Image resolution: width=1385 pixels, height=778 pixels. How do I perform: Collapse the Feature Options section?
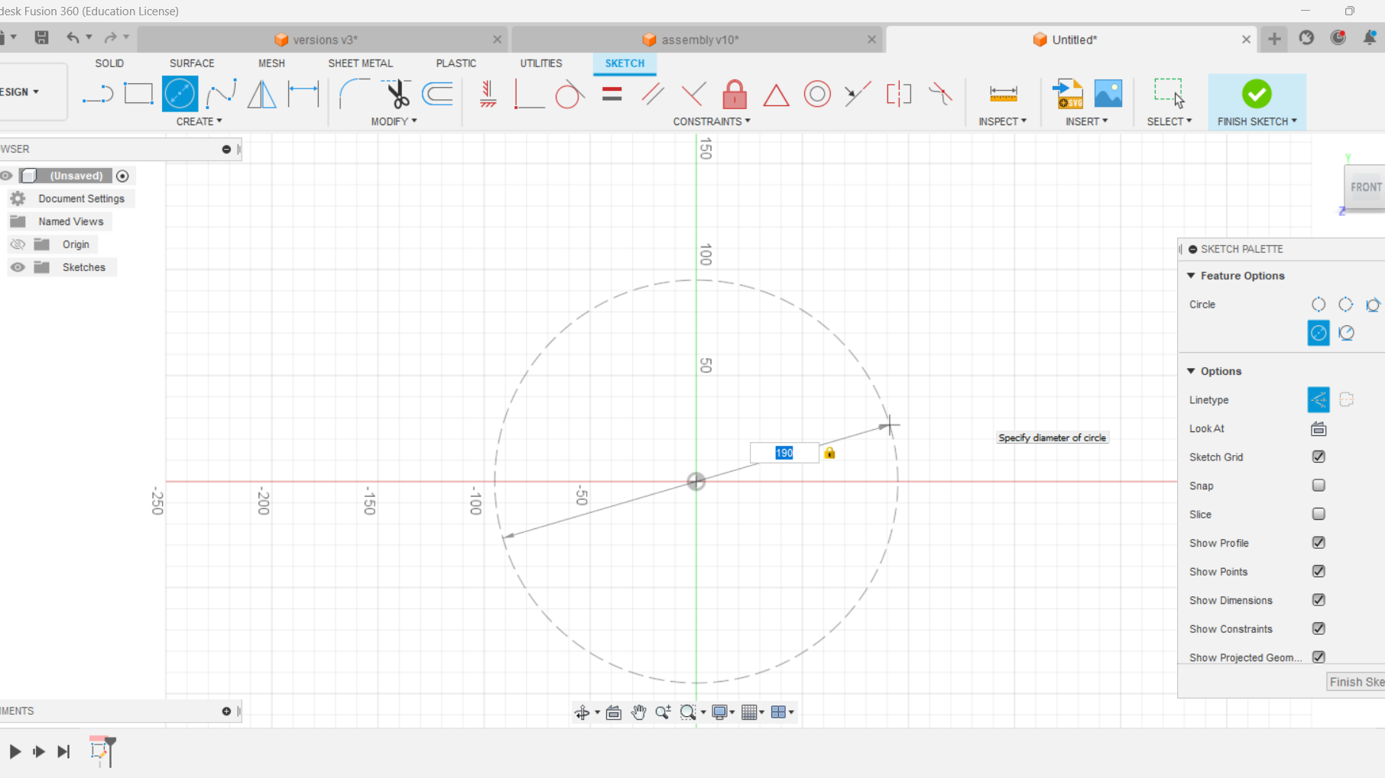point(1190,276)
